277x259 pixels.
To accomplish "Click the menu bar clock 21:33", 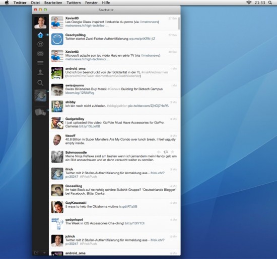I will click(x=260, y=3).
